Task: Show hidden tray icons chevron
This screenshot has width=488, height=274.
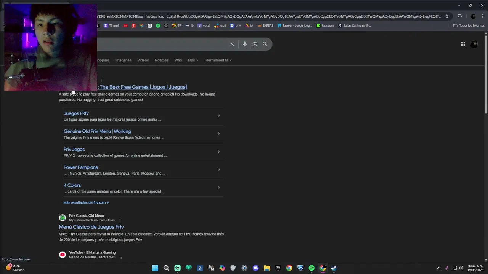Action: (438, 268)
